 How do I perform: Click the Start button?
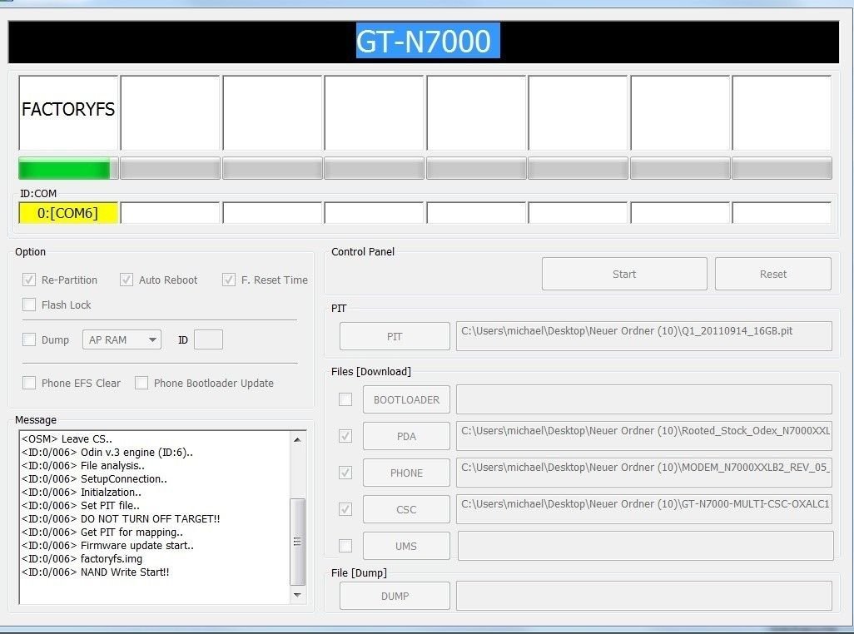tap(624, 274)
